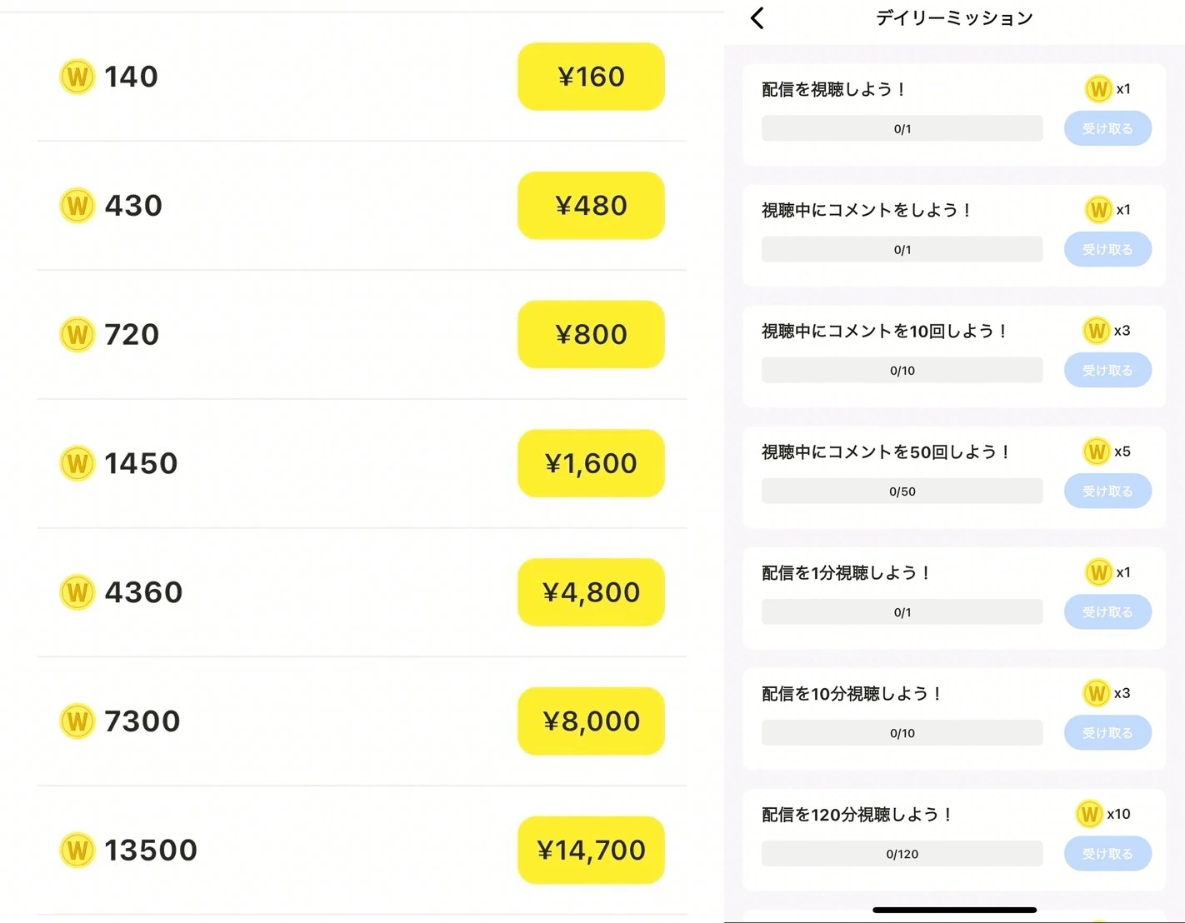Choose the ¥8,000 coin package

[591, 721]
